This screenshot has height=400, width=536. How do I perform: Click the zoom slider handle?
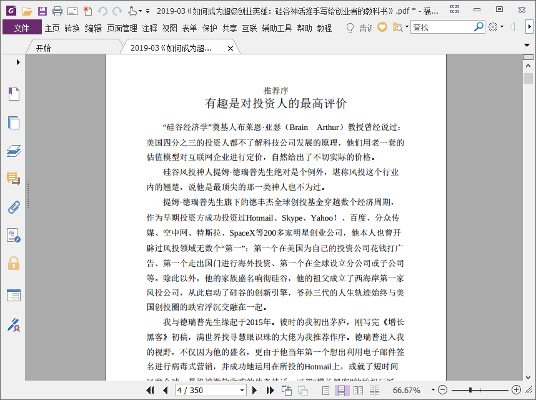(x=470, y=390)
